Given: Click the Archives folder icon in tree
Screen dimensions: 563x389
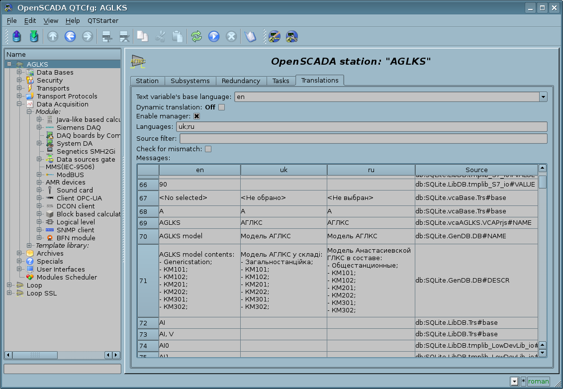Looking at the screenshot, I should pyautogui.click(x=30, y=253).
